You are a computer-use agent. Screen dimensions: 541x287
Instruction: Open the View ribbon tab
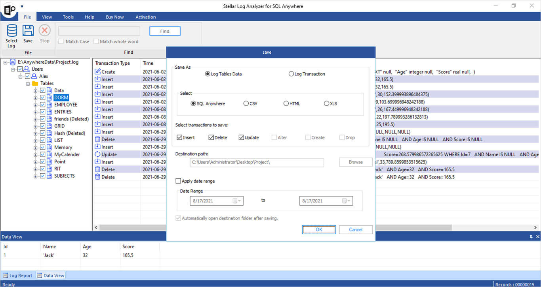click(47, 17)
